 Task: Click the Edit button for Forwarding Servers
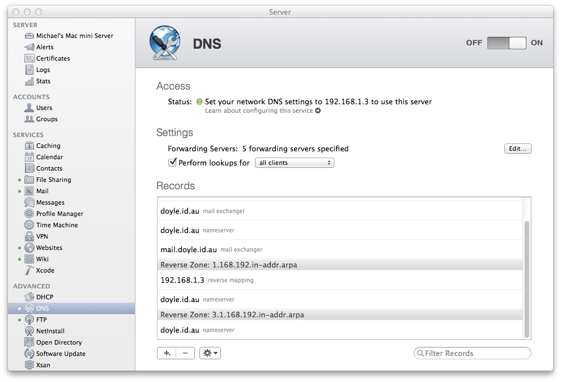click(517, 148)
